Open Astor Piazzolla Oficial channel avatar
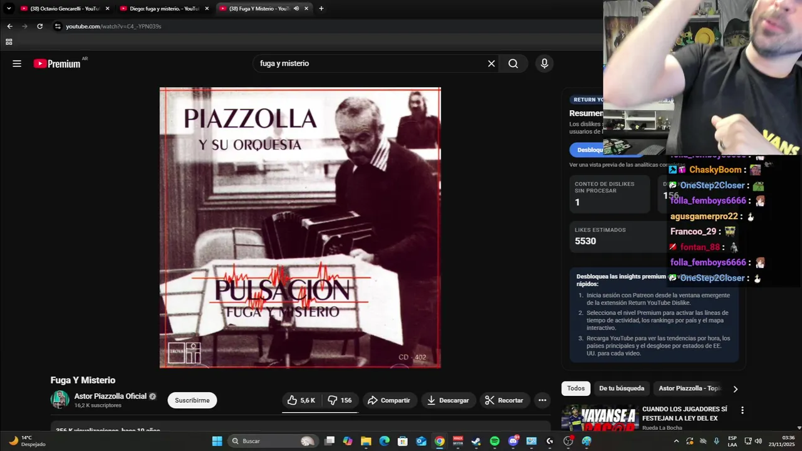The height and width of the screenshot is (451, 802). point(60,400)
